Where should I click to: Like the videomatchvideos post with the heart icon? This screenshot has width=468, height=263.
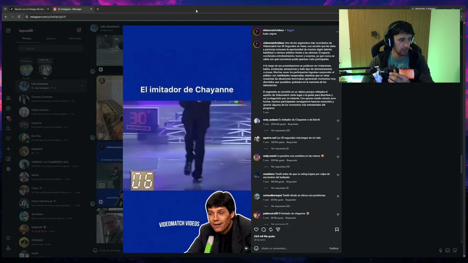click(x=256, y=229)
